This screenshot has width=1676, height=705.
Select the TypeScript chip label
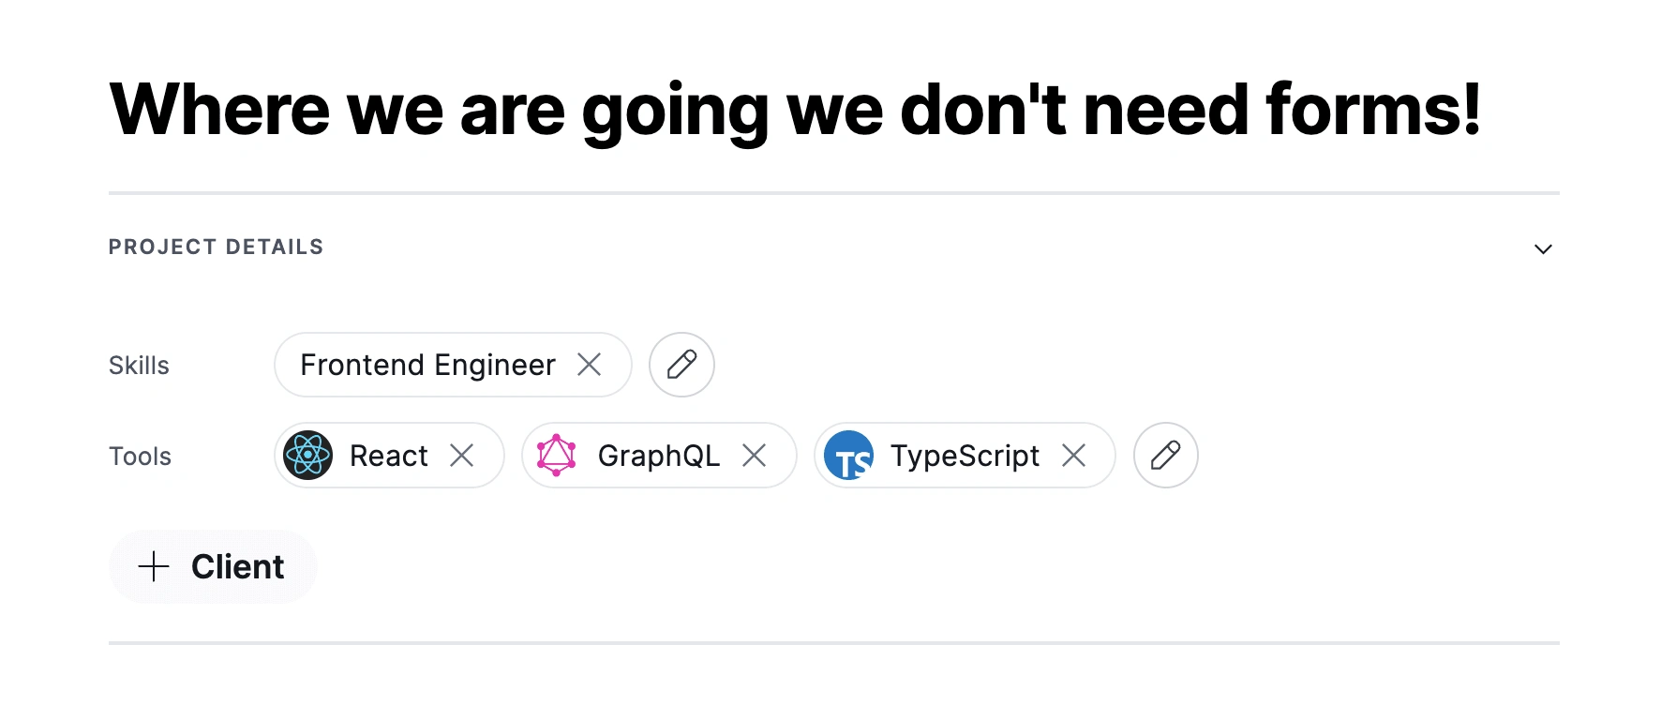coord(965,456)
